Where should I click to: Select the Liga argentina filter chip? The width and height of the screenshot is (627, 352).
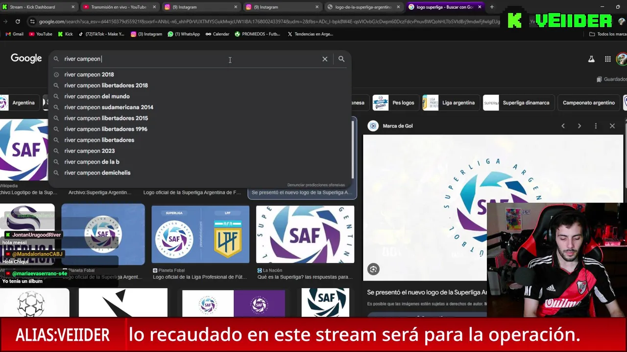click(451, 103)
